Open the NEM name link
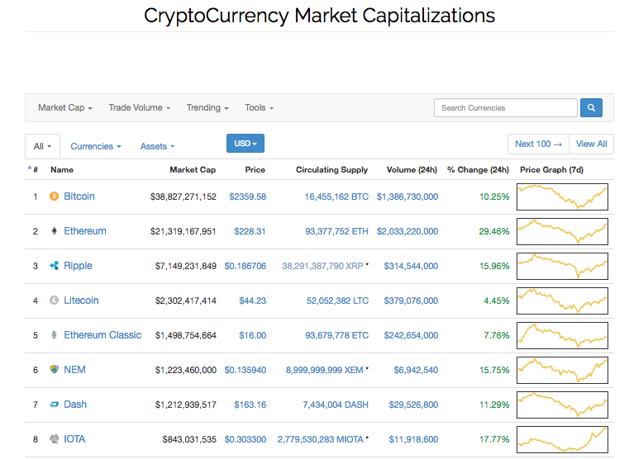The height and width of the screenshot is (459, 629). (74, 369)
